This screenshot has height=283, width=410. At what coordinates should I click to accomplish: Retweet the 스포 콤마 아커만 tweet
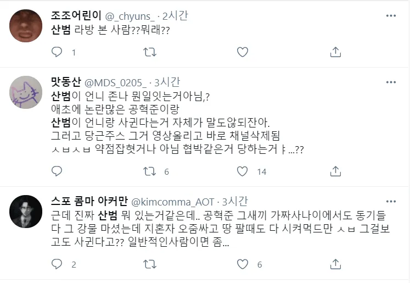pos(149,264)
